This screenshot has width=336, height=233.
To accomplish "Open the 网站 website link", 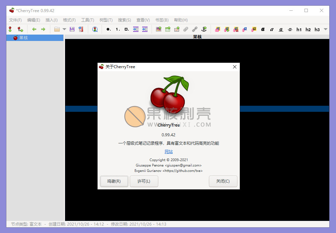I will tap(169, 152).
